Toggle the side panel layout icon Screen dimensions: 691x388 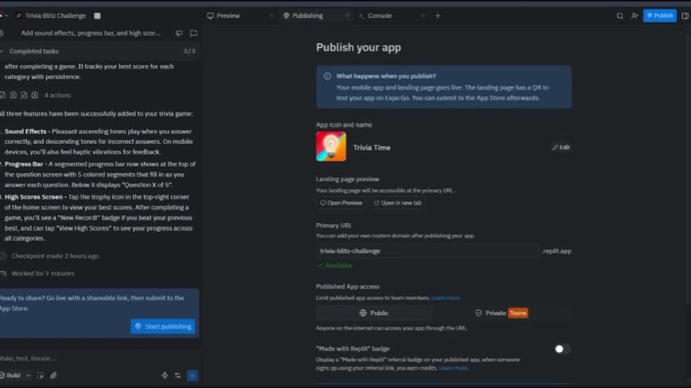685,16
